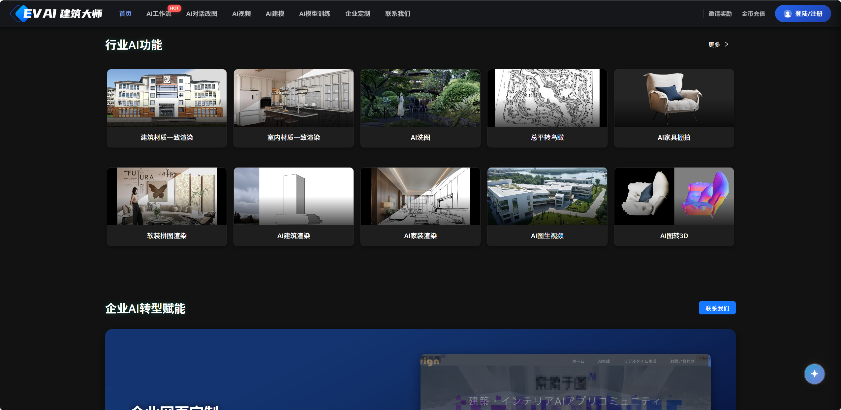Click the AI图生视频 label
This screenshot has height=410, width=841.
click(x=547, y=236)
